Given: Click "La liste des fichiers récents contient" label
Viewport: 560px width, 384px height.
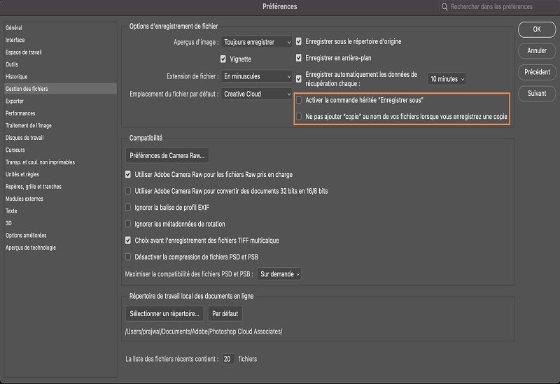Looking at the screenshot, I should (x=171, y=359).
